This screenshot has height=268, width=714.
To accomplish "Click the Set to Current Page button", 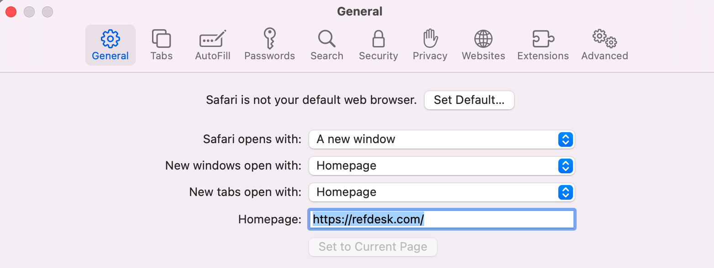I will tap(373, 247).
